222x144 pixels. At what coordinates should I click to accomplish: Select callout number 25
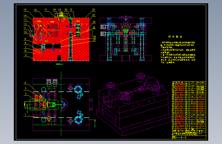[94, 27]
